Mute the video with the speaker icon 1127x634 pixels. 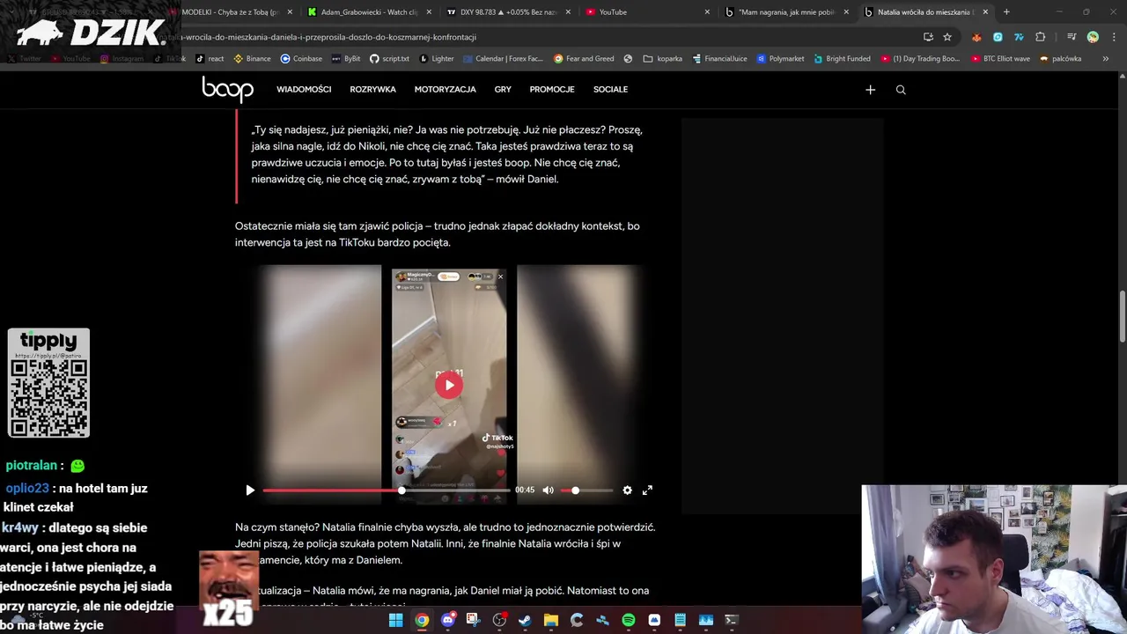click(548, 490)
